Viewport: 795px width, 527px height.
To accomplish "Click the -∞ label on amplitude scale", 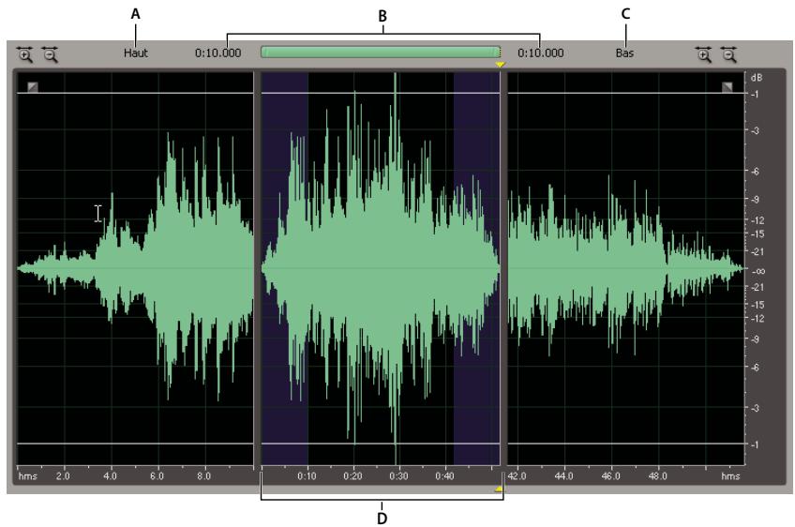I will click(757, 271).
